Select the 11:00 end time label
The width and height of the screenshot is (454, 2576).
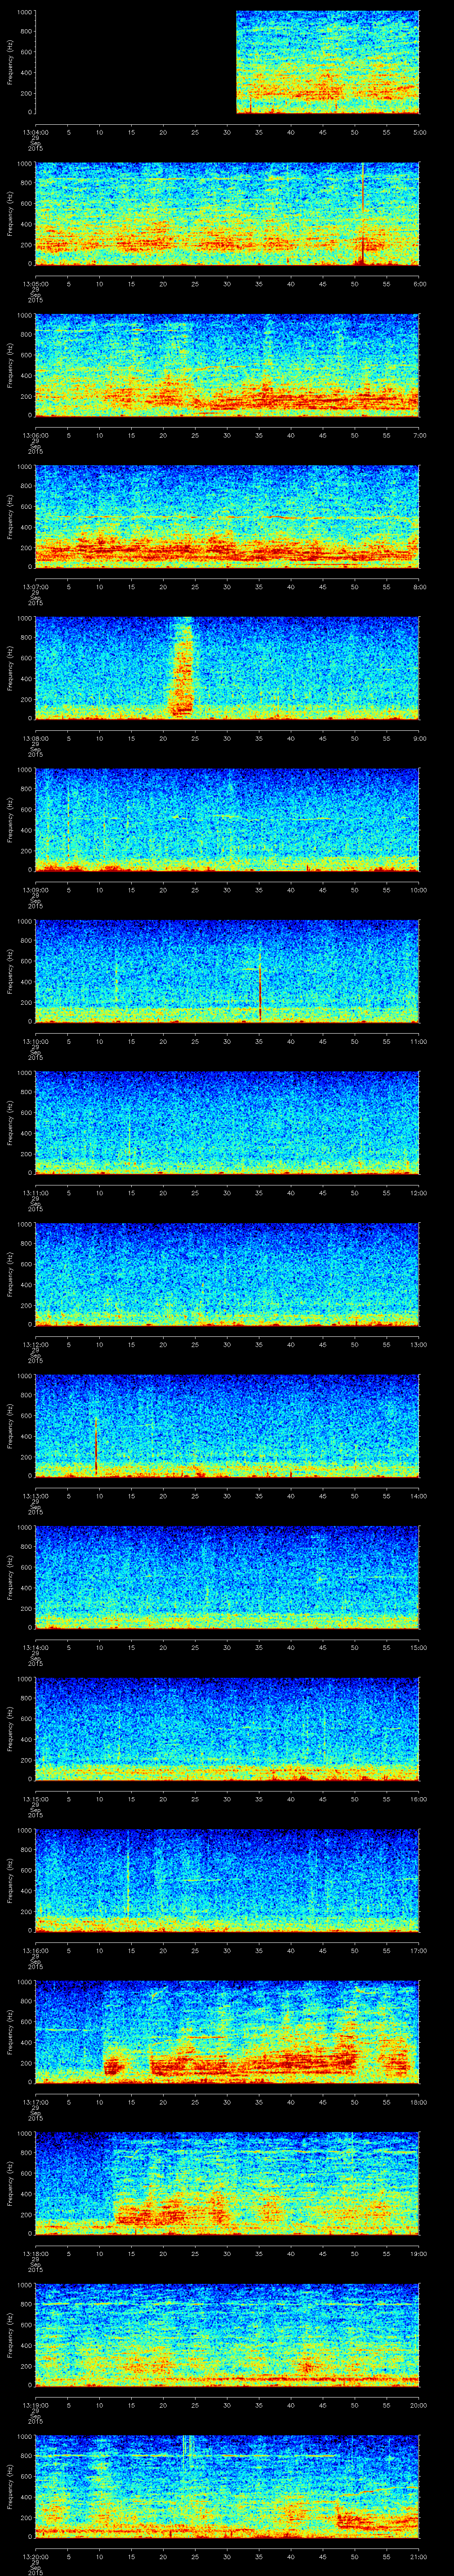pos(418,1041)
